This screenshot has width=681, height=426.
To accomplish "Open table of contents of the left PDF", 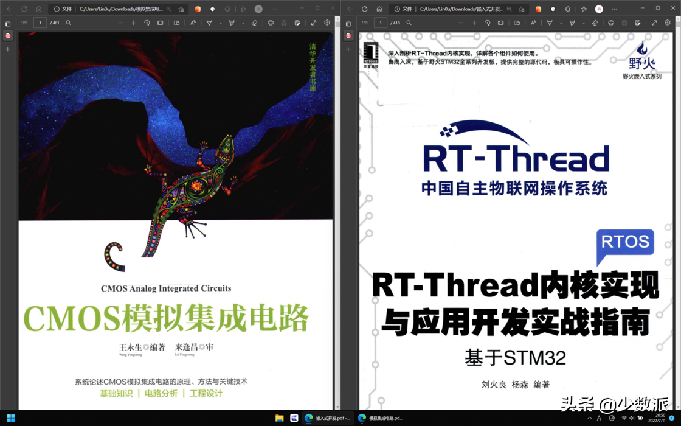I will point(24,23).
